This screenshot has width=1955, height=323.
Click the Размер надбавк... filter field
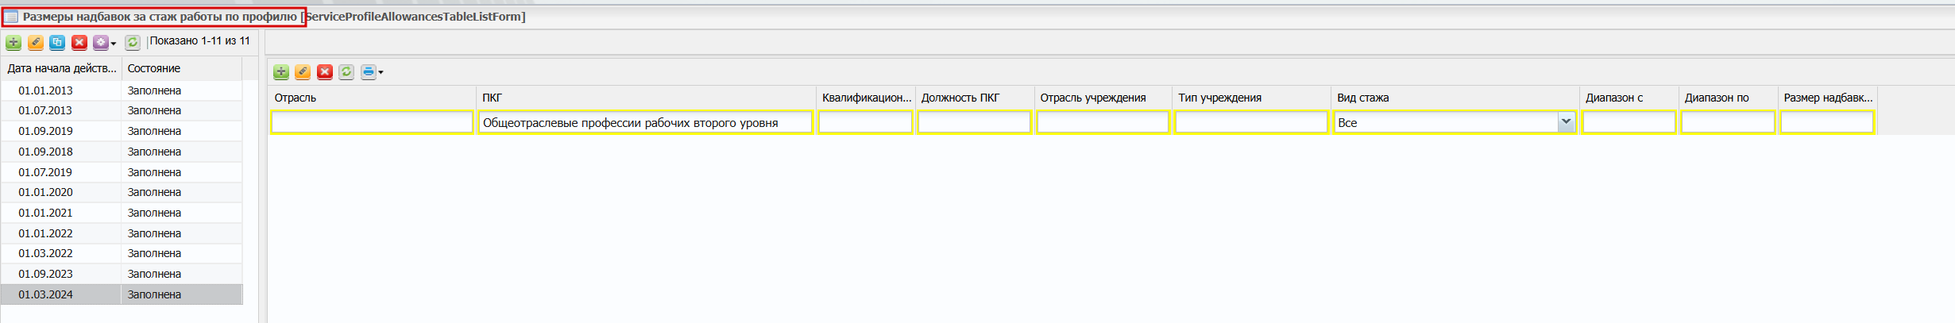pos(1827,122)
